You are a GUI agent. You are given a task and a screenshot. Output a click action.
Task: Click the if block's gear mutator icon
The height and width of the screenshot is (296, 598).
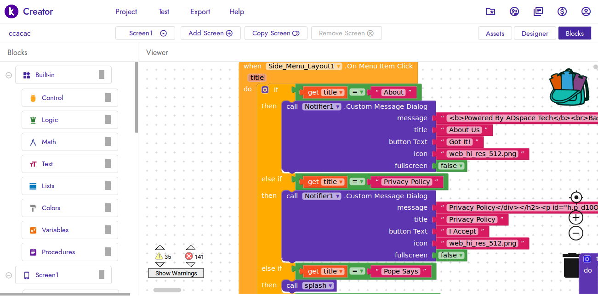click(x=265, y=89)
